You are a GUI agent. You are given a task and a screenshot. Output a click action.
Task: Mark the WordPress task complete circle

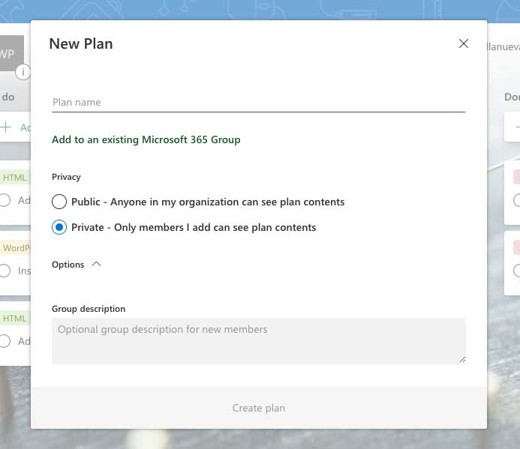[x=5, y=271]
